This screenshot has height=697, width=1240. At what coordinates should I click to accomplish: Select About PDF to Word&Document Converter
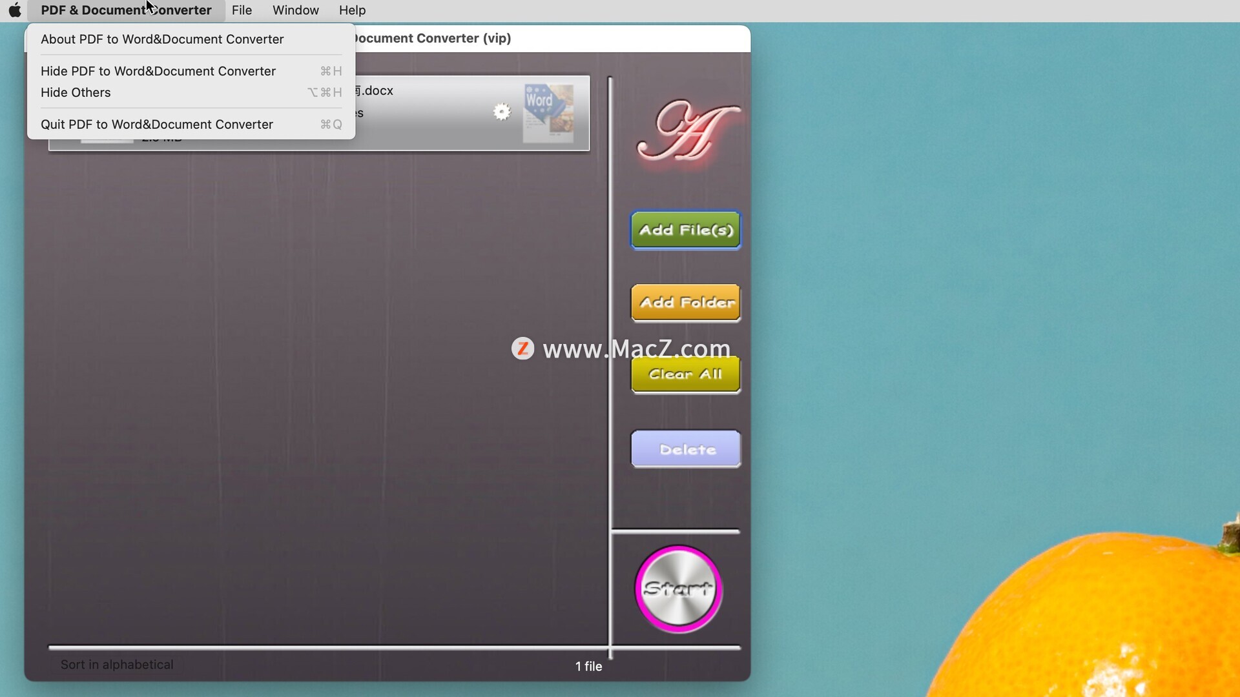191,39
